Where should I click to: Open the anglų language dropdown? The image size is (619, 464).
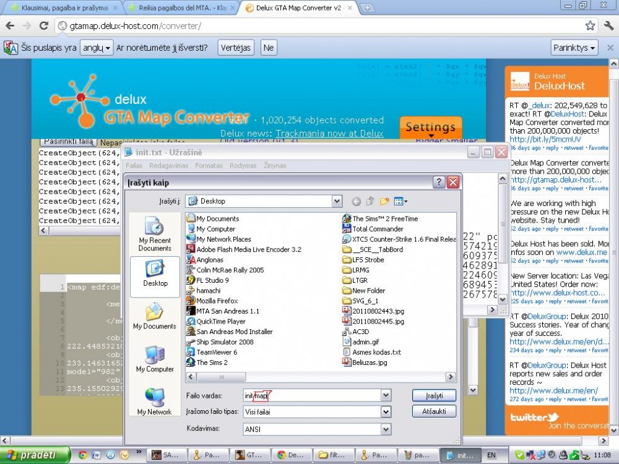pos(97,48)
